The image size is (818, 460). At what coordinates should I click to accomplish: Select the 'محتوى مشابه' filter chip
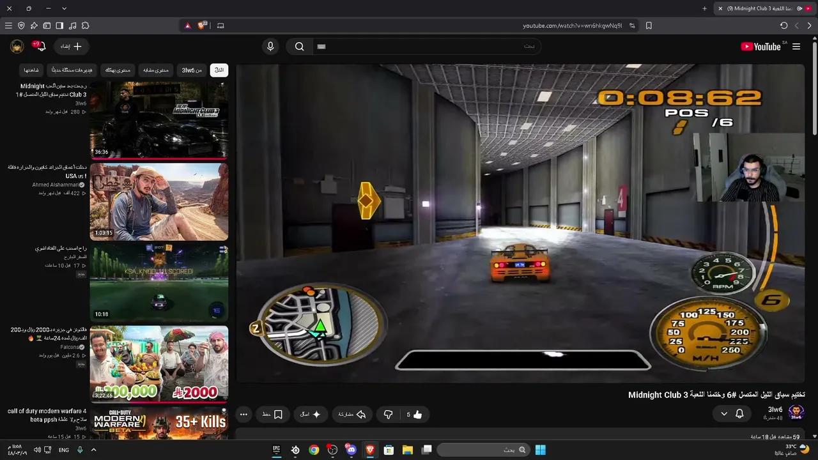(156, 70)
